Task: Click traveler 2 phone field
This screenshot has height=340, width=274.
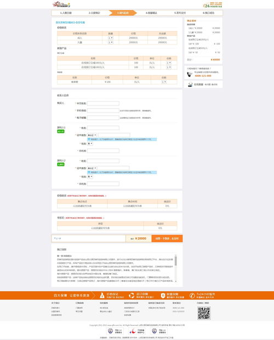Action: click(103, 184)
